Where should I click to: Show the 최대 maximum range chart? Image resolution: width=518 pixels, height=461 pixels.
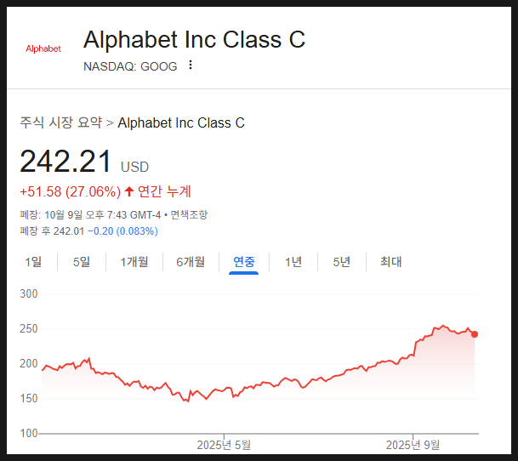point(390,262)
